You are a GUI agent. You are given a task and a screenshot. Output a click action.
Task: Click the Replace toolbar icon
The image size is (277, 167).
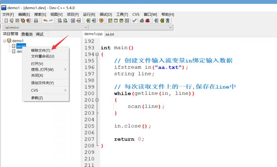pos(65,21)
